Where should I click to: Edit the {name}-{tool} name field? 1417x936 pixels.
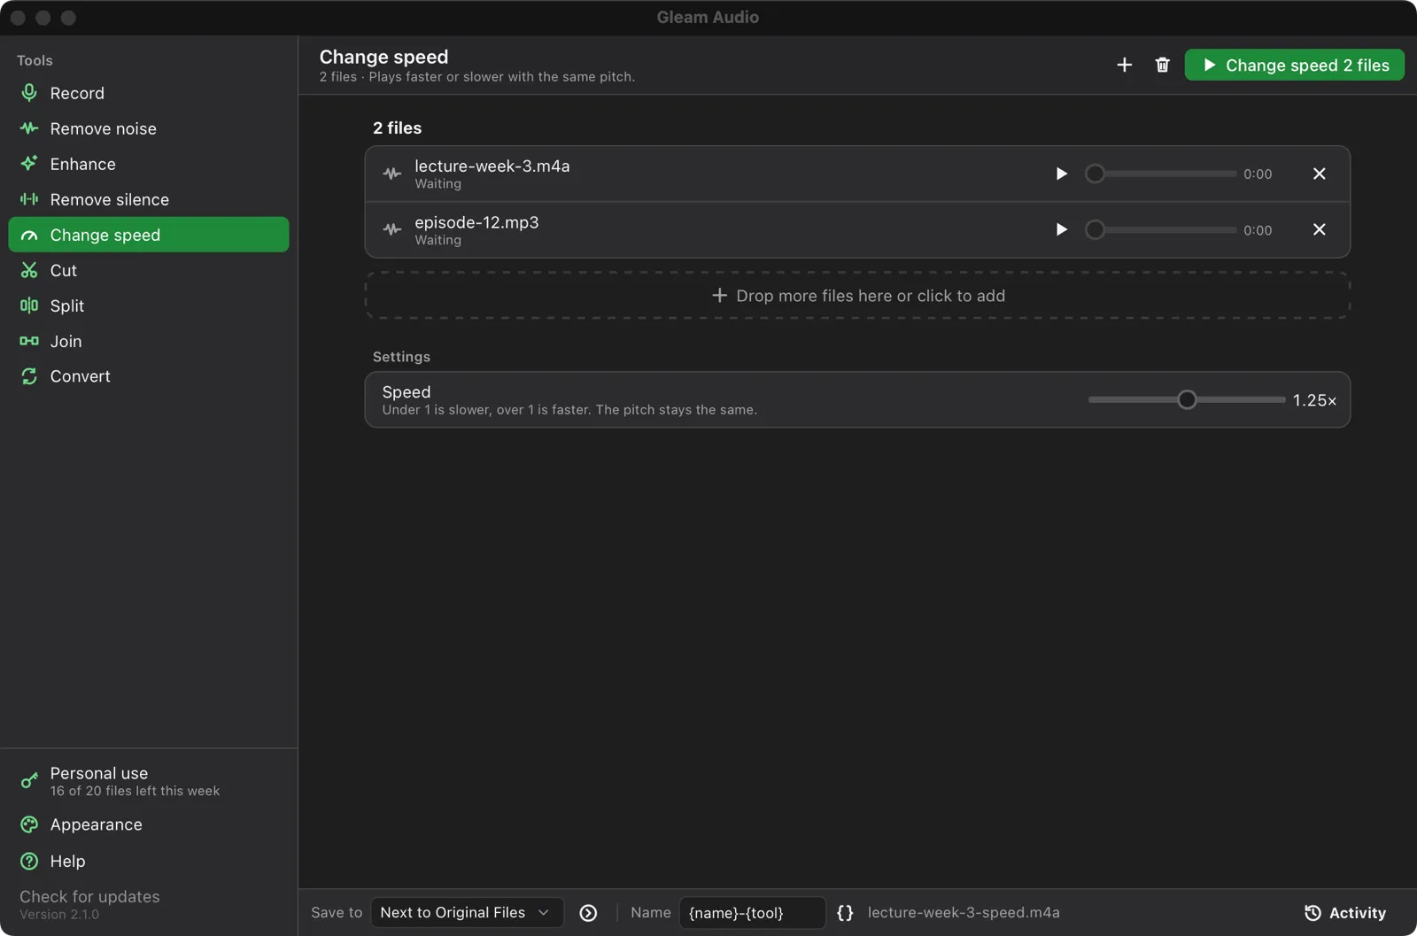coord(752,913)
